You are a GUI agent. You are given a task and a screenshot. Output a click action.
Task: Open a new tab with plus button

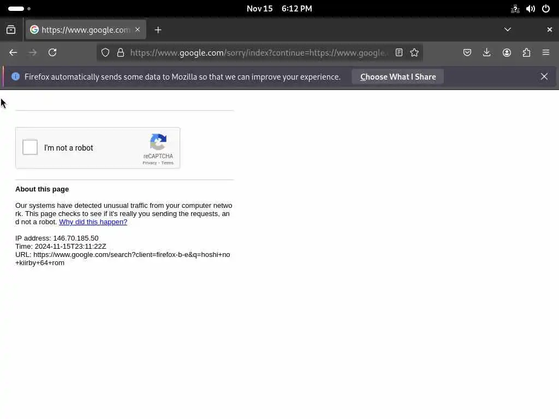pos(158,30)
